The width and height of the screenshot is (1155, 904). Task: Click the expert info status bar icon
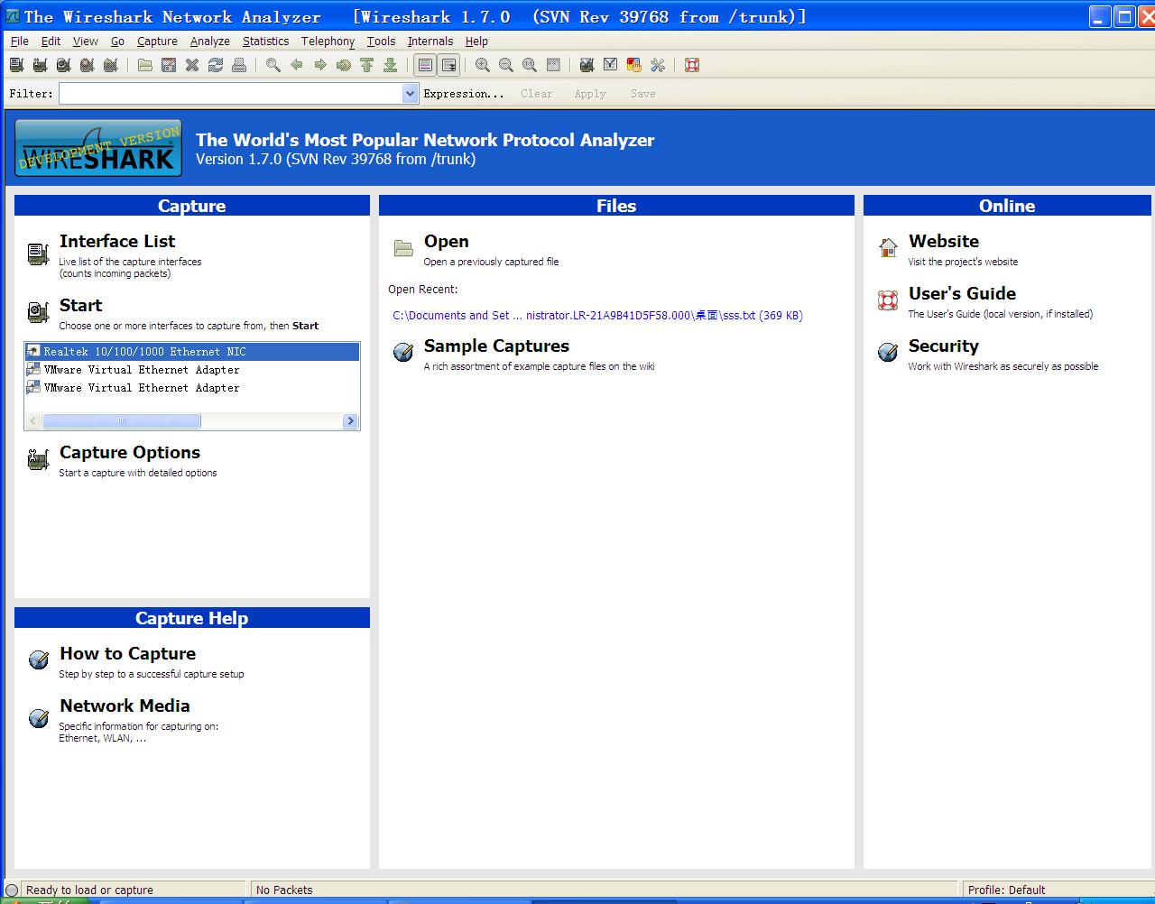coord(12,890)
